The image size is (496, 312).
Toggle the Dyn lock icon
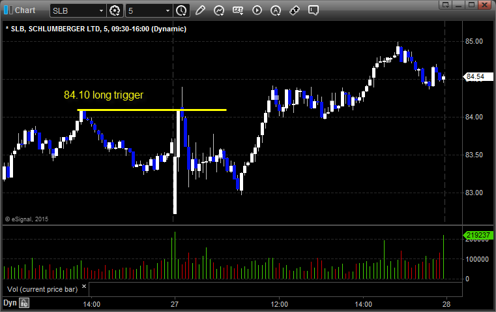point(24,303)
